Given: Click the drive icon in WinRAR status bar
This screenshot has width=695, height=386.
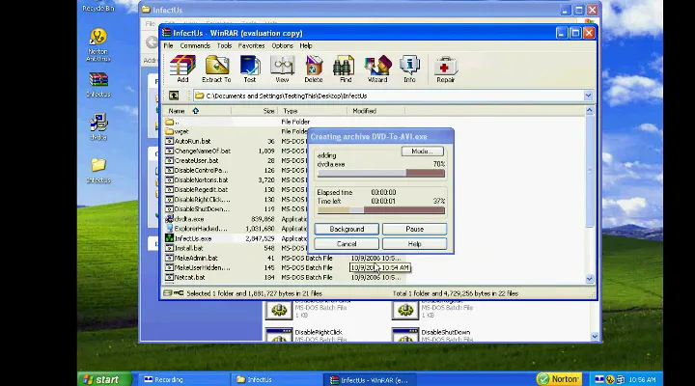Looking at the screenshot, I should pos(168,293).
